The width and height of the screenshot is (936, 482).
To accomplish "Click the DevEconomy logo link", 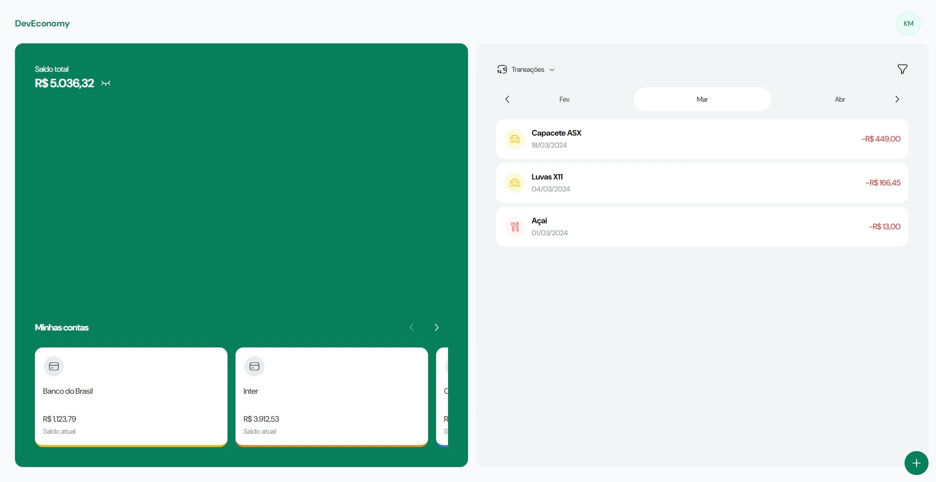I will point(42,23).
